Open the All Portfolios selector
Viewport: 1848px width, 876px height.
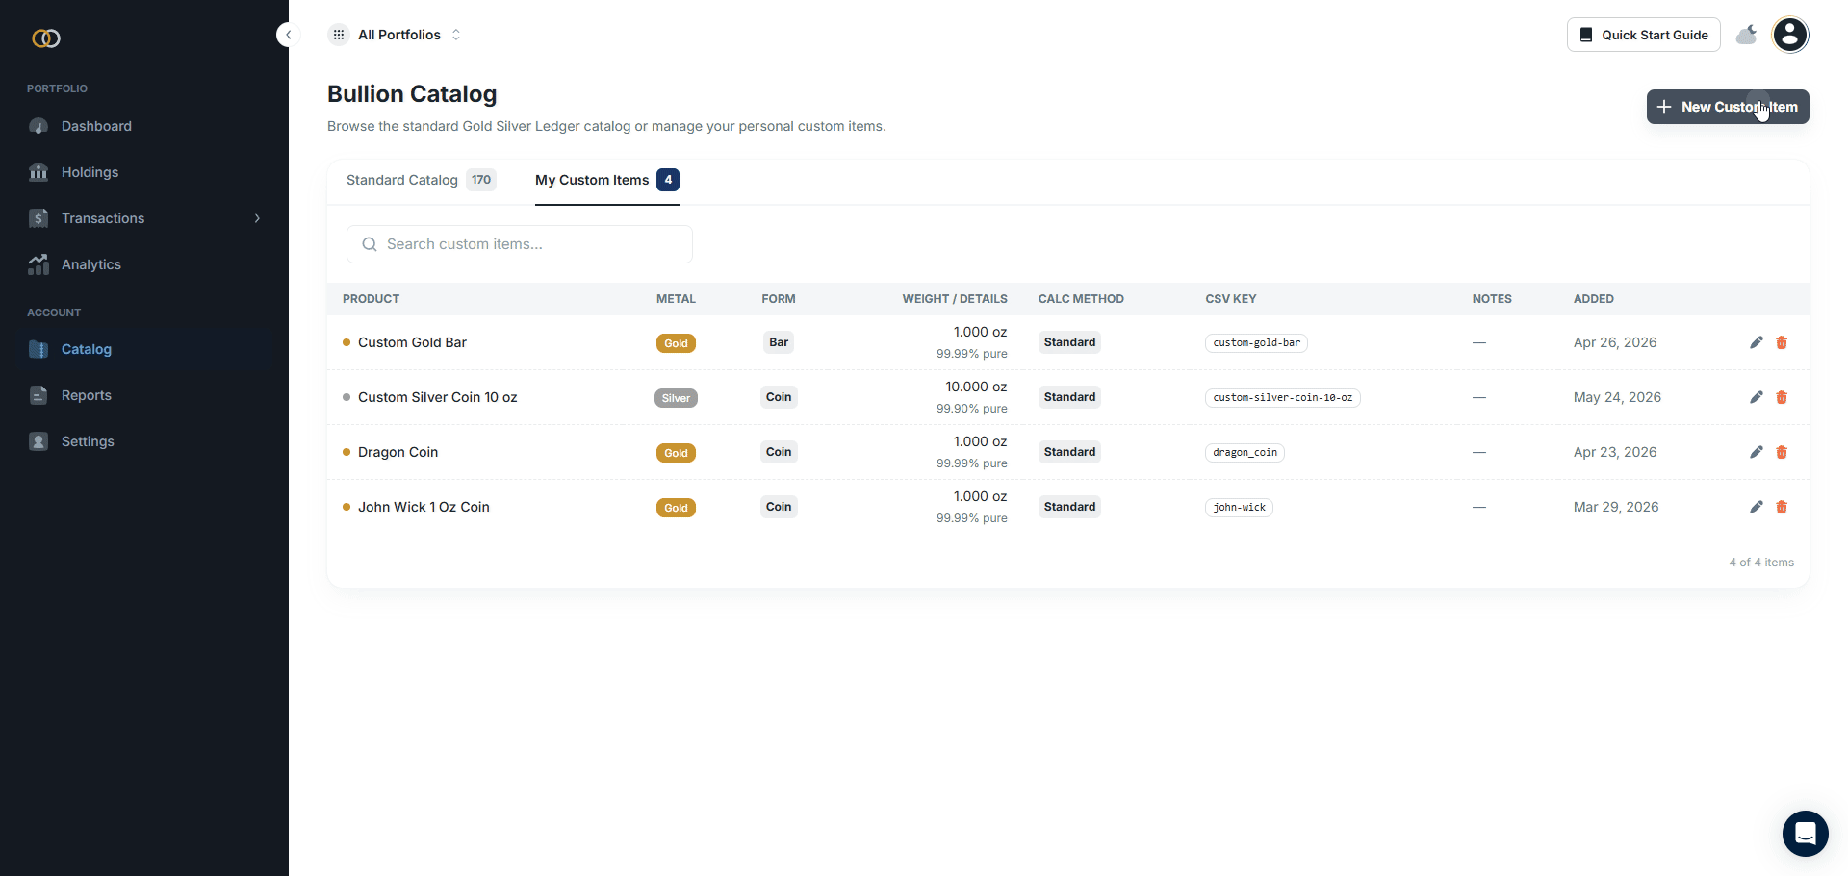pyautogui.click(x=396, y=35)
